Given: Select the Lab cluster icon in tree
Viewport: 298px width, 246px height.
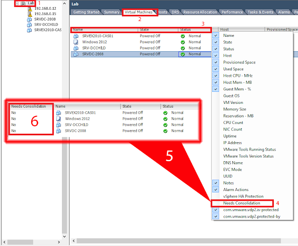Looking at the screenshot, I should point(23,3).
